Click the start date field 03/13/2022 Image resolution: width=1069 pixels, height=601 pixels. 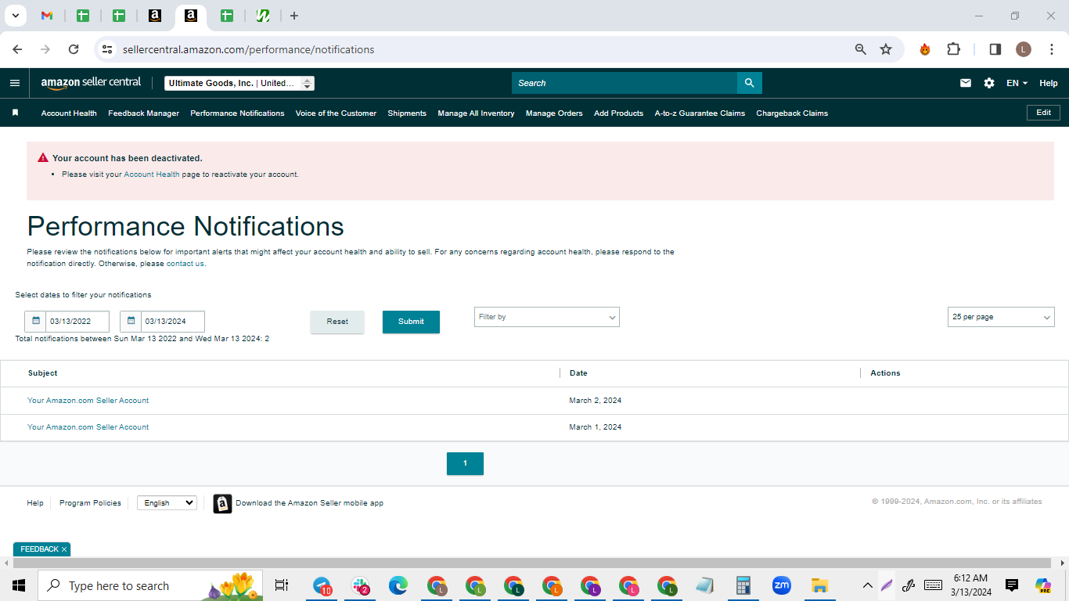[x=77, y=322]
